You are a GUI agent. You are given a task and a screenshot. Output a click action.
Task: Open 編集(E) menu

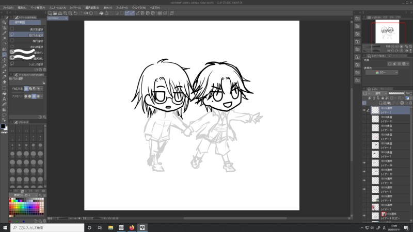pos(22,8)
